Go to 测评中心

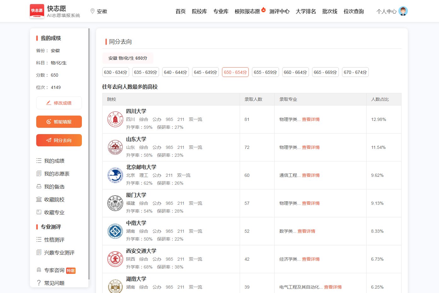point(279,11)
